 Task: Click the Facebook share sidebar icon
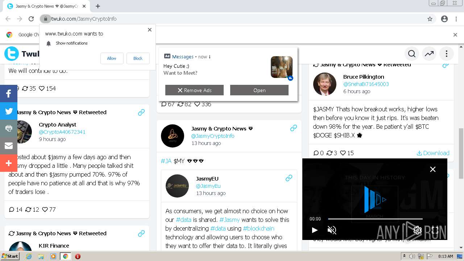coord(9,94)
